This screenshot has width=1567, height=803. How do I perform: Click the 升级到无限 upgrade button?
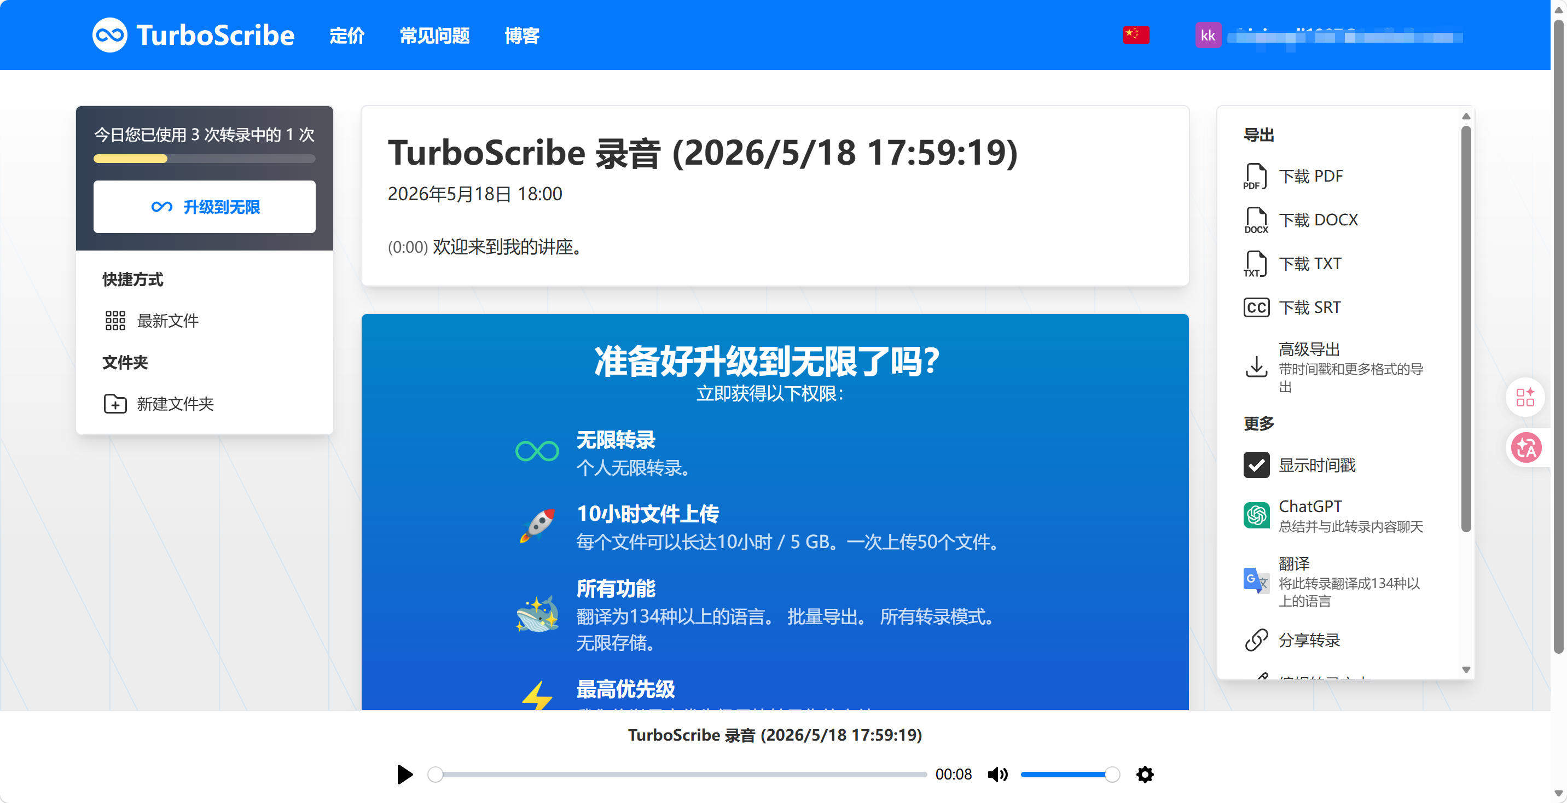pos(205,207)
